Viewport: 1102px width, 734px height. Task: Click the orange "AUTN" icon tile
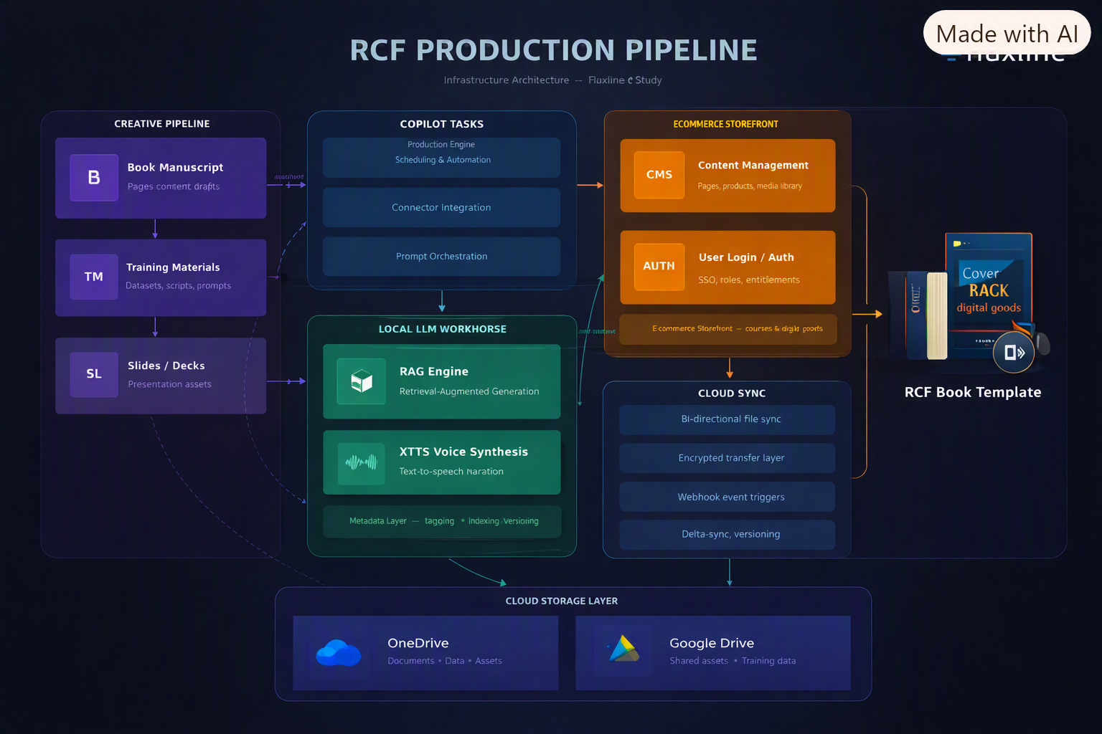pos(659,267)
